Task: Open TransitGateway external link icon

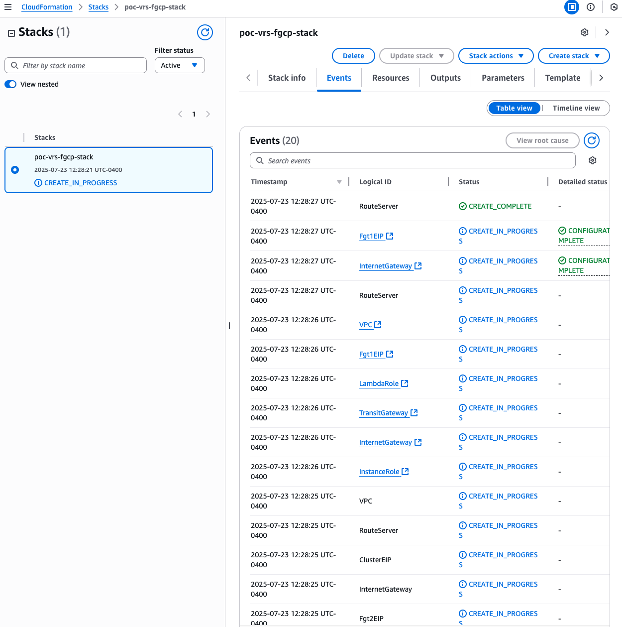Action: click(x=415, y=413)
